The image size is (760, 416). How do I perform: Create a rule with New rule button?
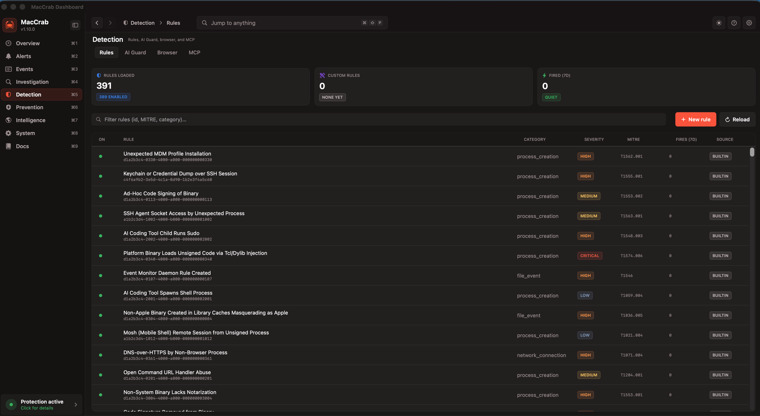click(695, 120)
